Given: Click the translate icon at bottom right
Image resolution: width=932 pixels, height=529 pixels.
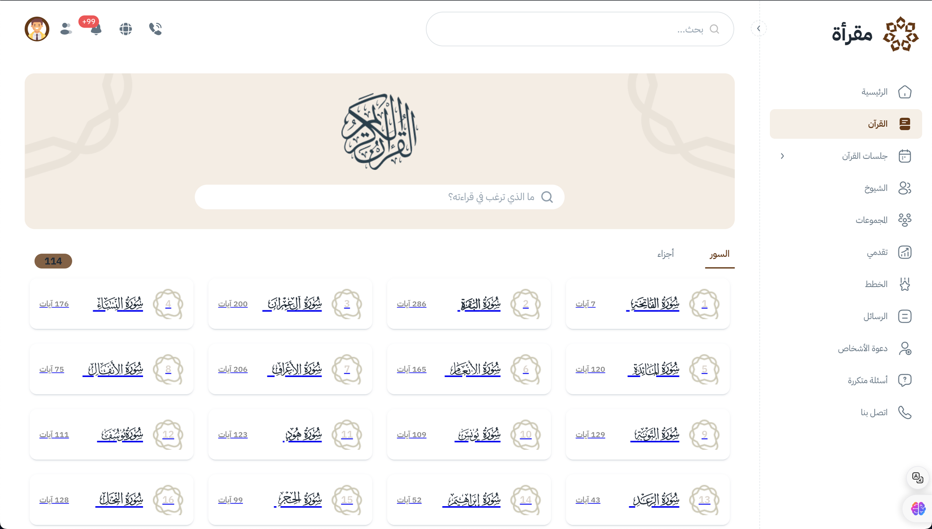Looking at the screenshot, I should point(918,478).
